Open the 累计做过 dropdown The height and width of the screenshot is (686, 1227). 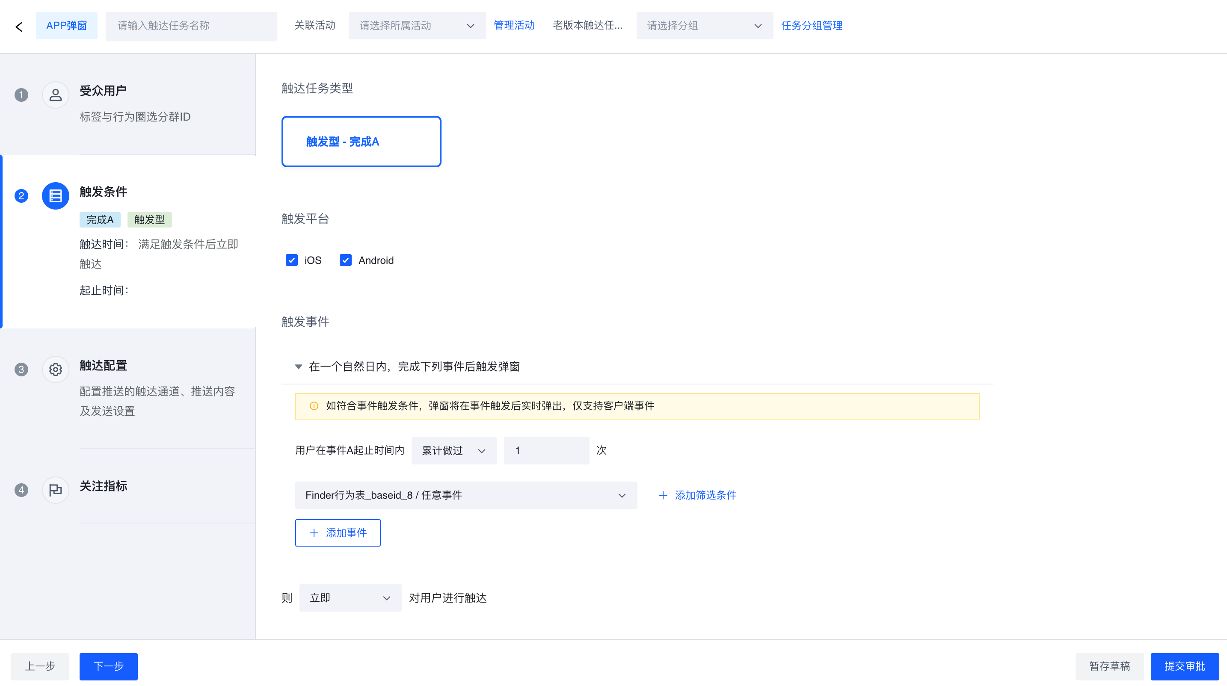tap(453, 450)
